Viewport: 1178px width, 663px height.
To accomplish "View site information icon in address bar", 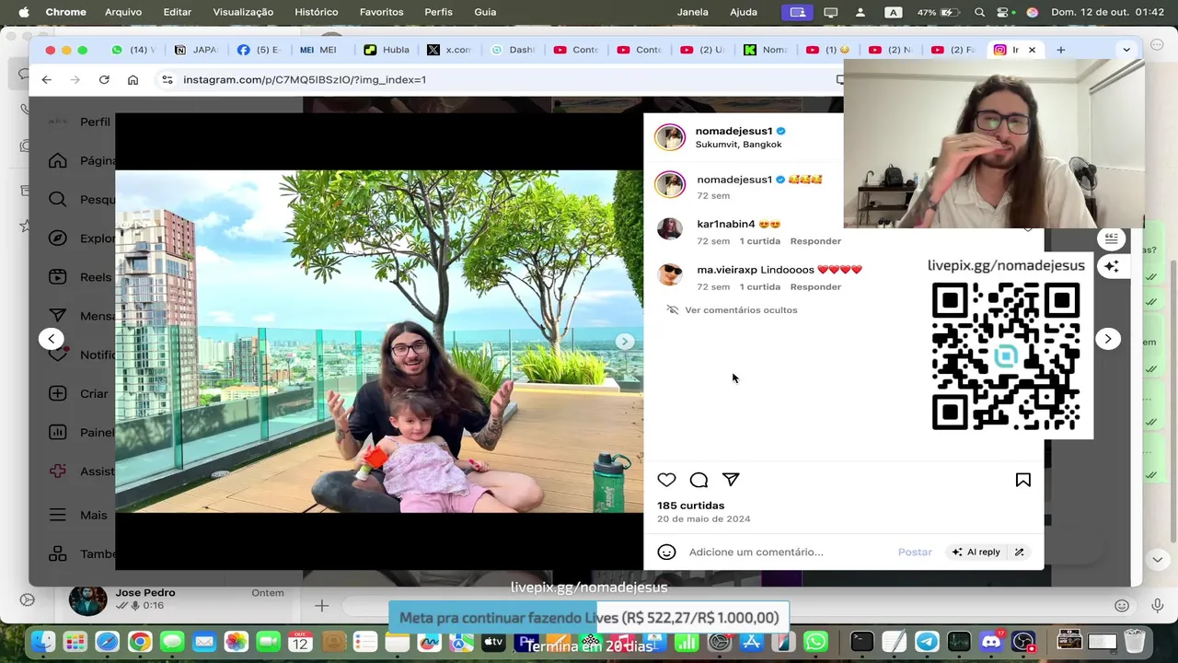I will 167,80.
